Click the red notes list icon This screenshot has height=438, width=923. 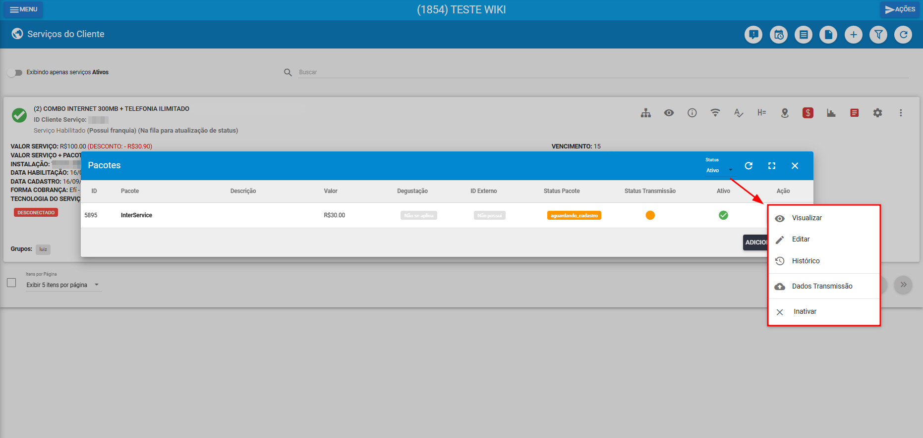855,113
